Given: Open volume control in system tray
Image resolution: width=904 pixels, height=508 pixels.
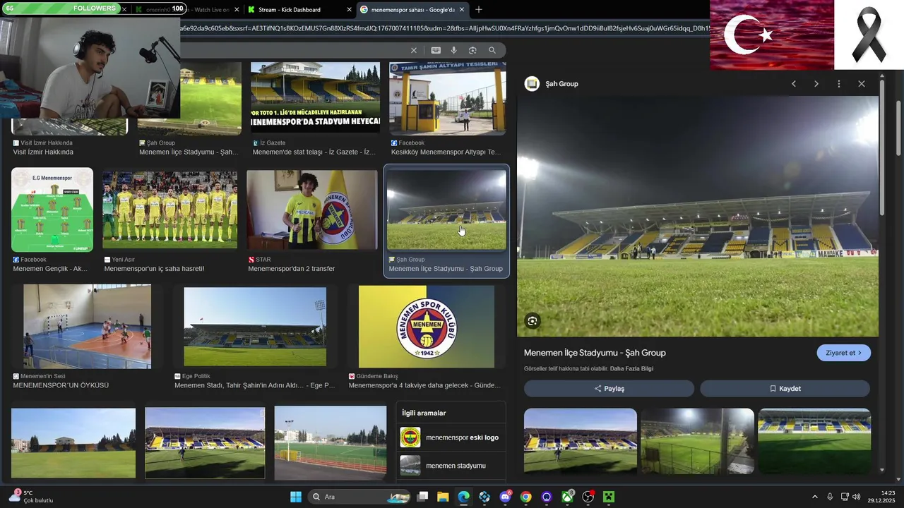Looking at the screenshot, I should click(857, 497).
